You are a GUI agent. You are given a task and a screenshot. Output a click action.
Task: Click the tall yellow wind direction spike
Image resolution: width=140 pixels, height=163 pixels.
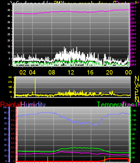(x=35, y=86)
